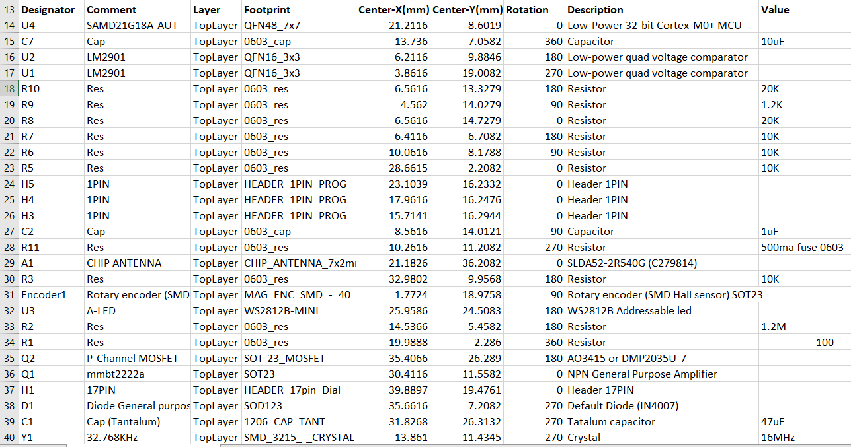Select the SOD123 footprint cell
The height and width of the screenshot is (447, 851).
pyautogui.click(x=299, y=406)
